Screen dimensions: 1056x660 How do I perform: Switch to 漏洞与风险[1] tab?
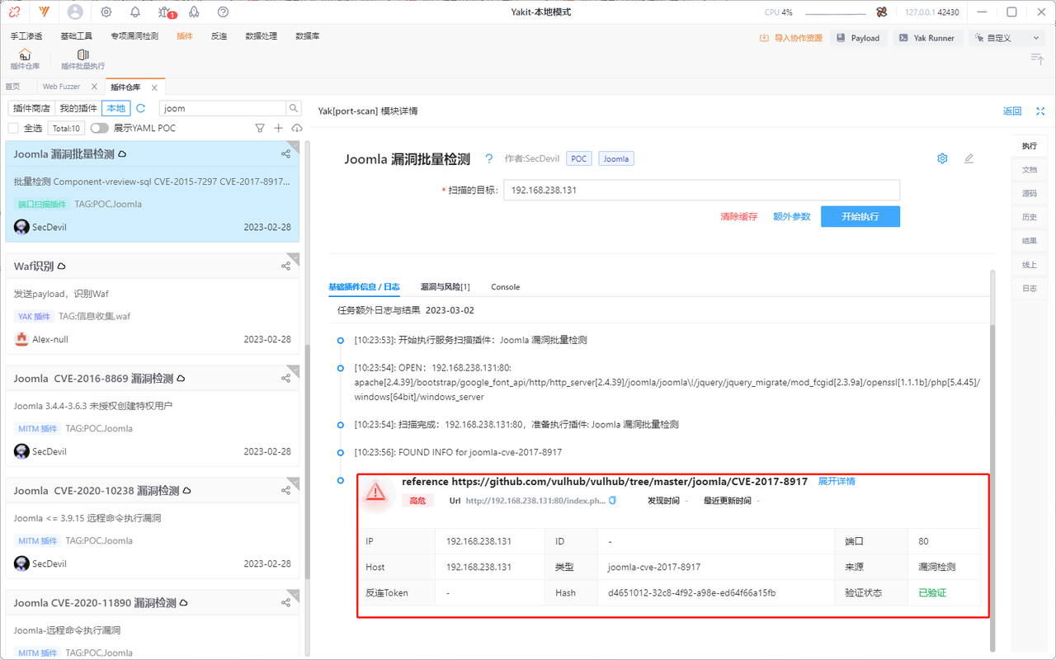445,287
